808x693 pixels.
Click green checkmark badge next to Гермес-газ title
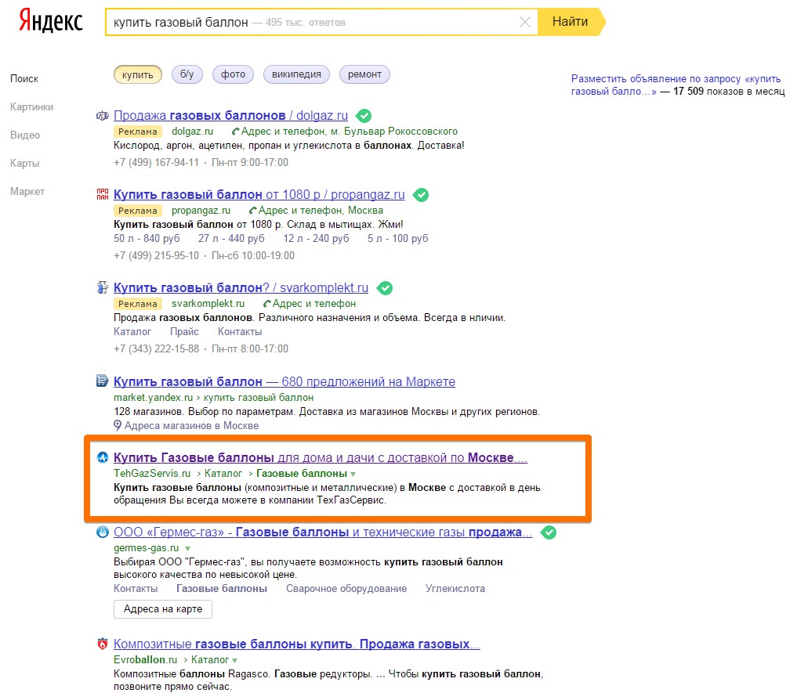click(x=549, y=533)
